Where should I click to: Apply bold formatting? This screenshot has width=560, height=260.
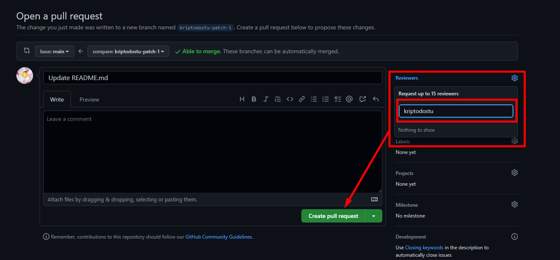pos(254,99)
